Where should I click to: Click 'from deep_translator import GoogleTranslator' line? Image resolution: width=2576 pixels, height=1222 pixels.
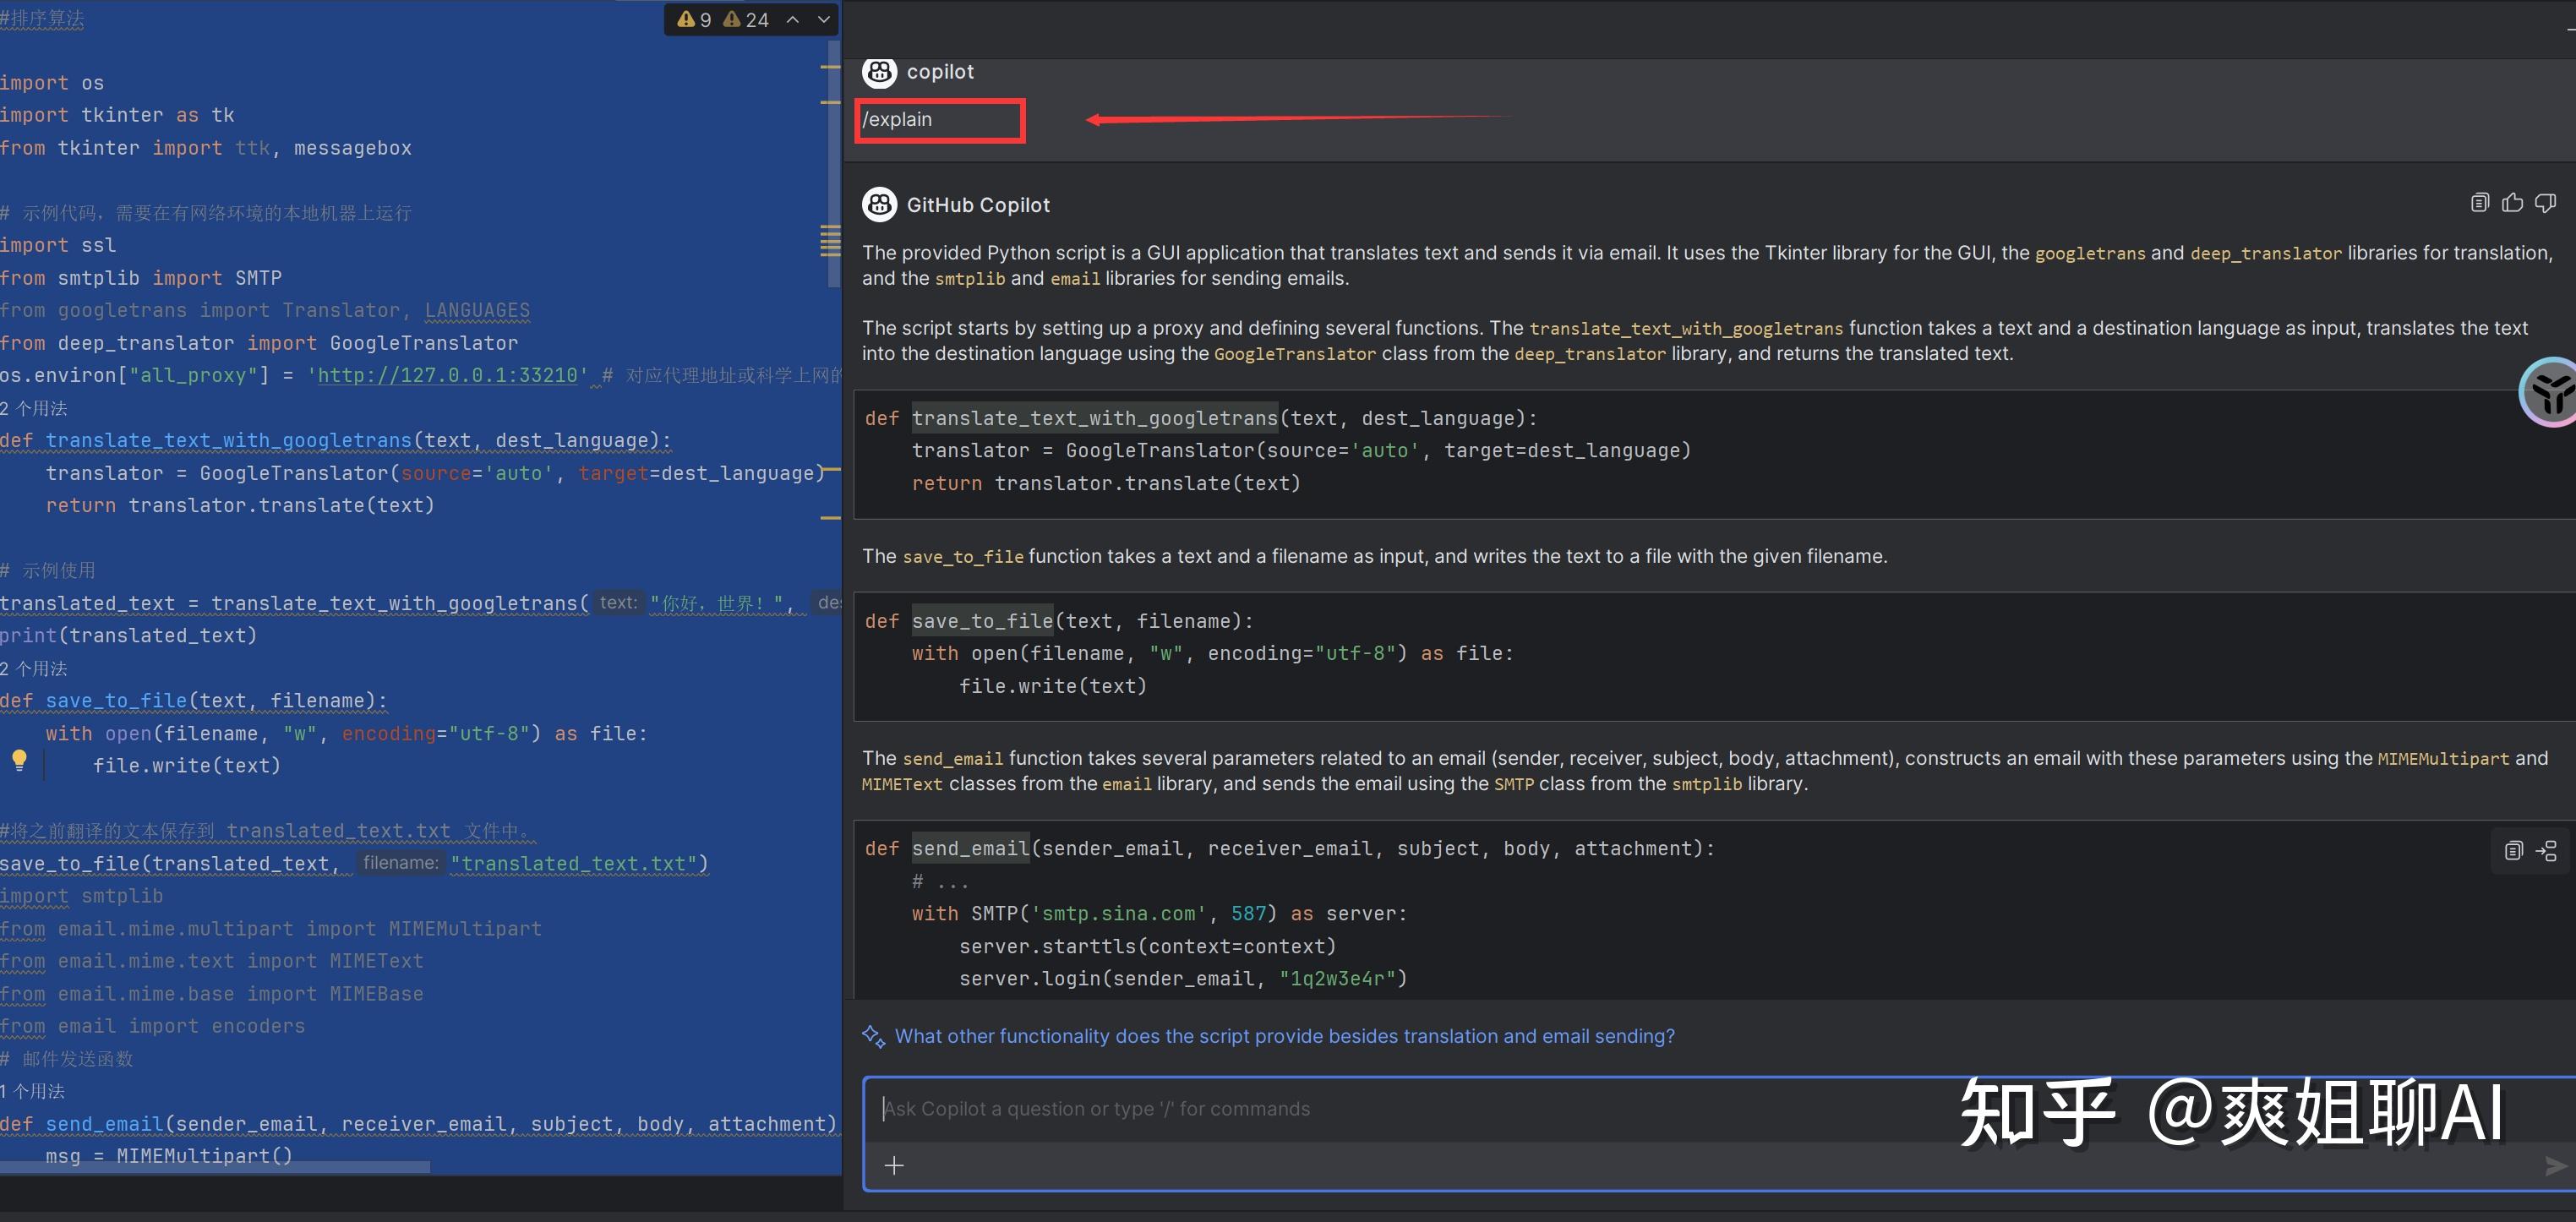click(259, 343)
